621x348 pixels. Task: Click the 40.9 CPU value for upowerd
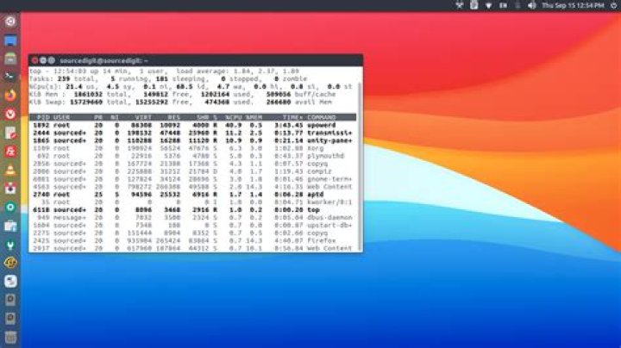[x=233, y=126]
